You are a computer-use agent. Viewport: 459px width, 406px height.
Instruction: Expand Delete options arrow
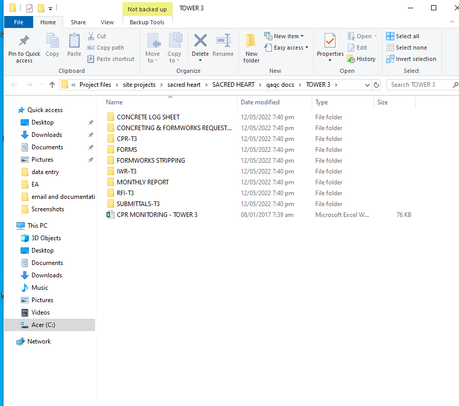pyautogui.click(x=200, y=60)
